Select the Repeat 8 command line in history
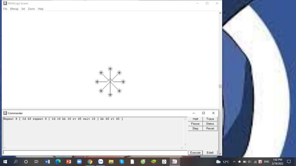 tap(63, 119)
